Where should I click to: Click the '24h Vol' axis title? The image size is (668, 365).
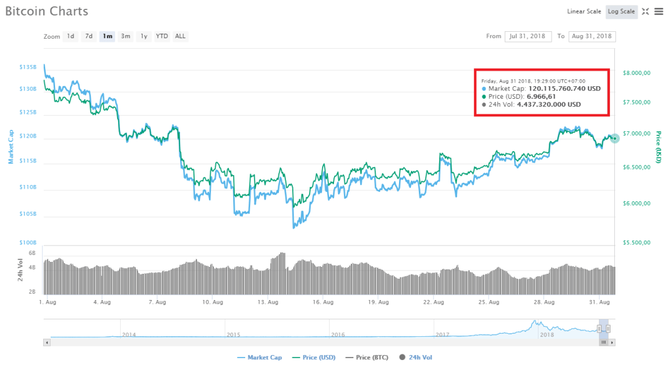point(20,269)
